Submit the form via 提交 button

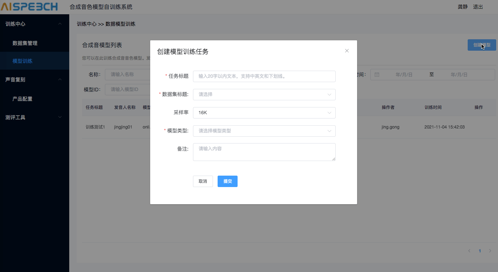point(227,181)
